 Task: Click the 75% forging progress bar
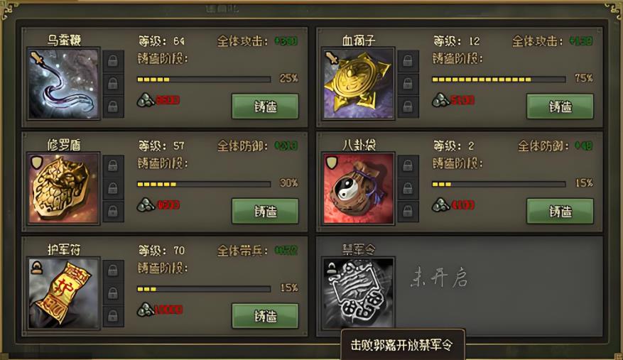tap(499, 80)
